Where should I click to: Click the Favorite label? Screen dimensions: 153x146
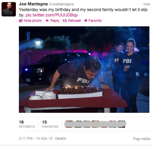pos(95,21)
